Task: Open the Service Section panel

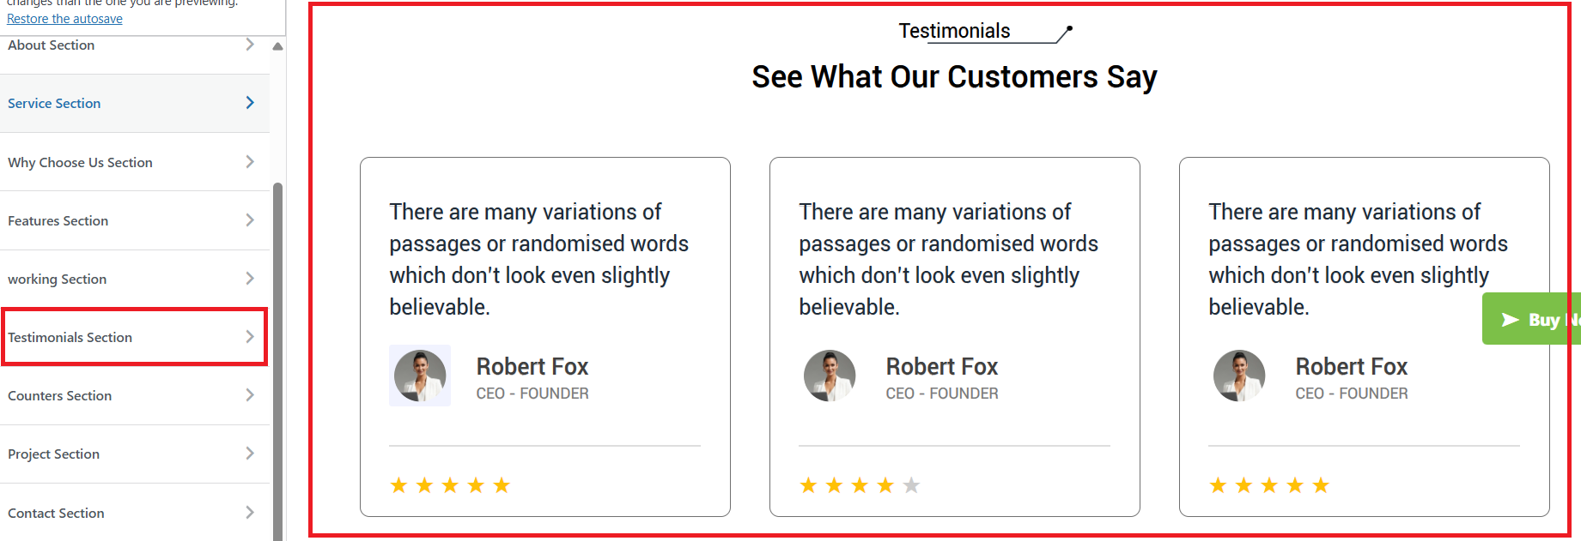Action: pos(54,103)
